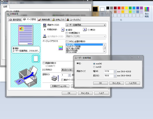
Task: Select Paint color 1 black box
Action: coord(95,9)
